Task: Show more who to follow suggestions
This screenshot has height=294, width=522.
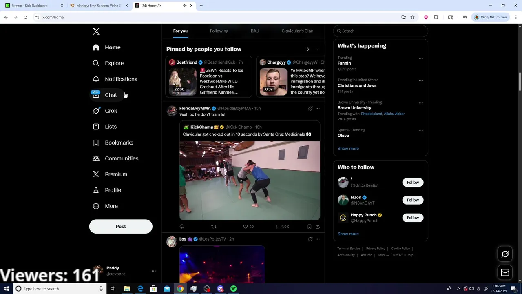Action: coord(348,234)
